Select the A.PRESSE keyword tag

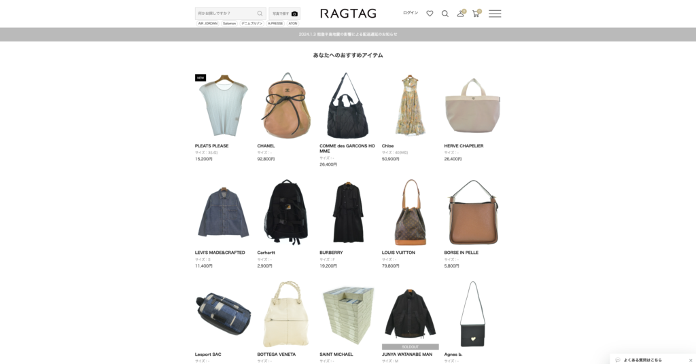(x=275, y=24)
